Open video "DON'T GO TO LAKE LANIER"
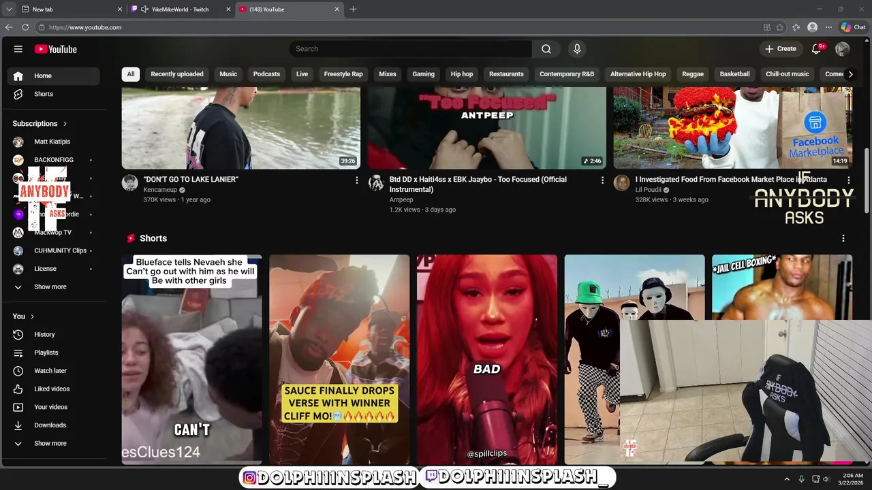The width and height of the screenshot is (872, 490). click(191, 180)
